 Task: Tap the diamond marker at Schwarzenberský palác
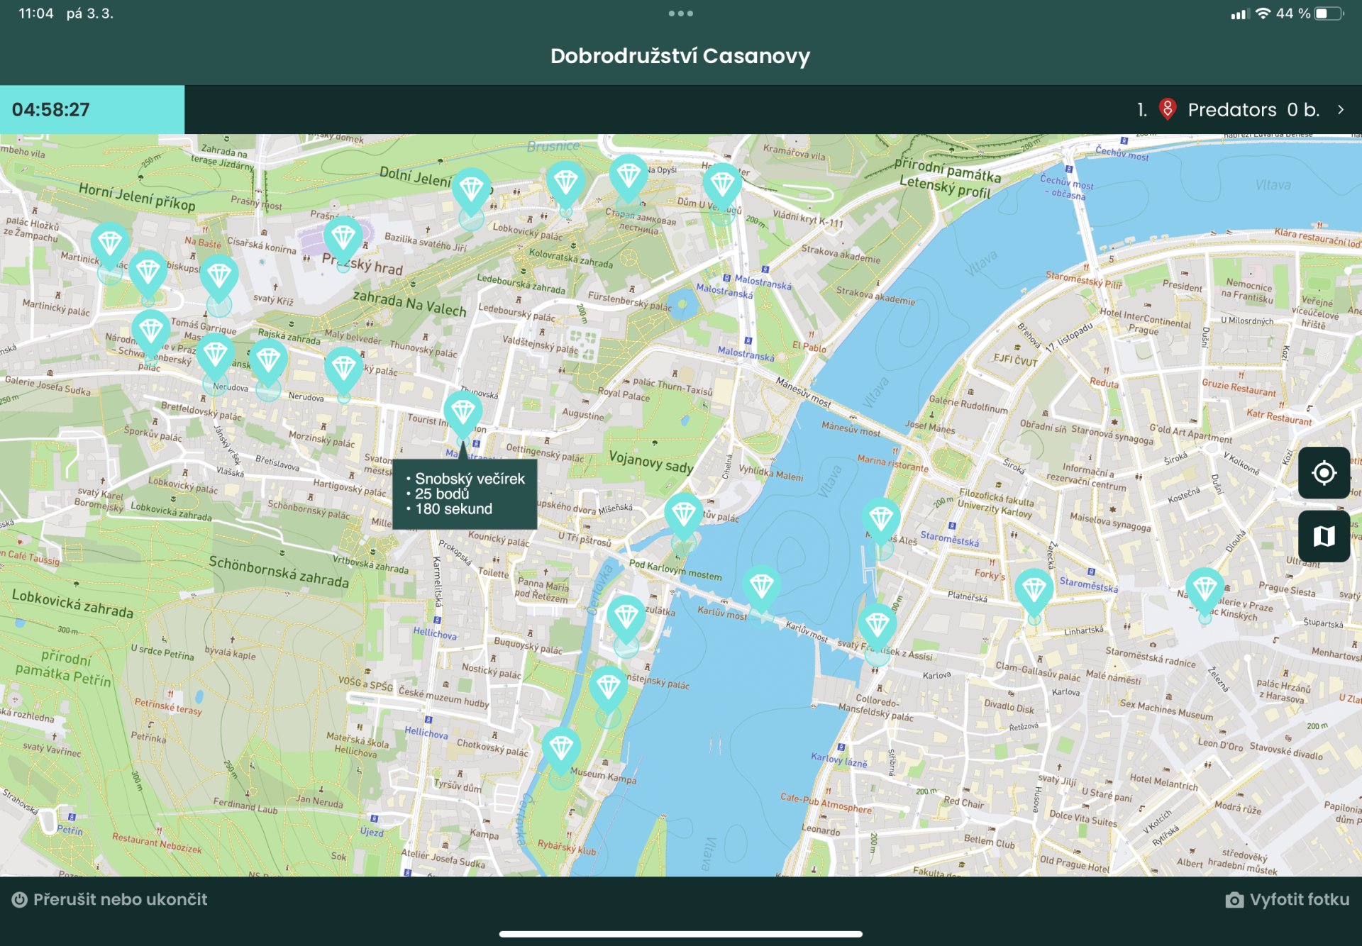[x=151, y=333]
